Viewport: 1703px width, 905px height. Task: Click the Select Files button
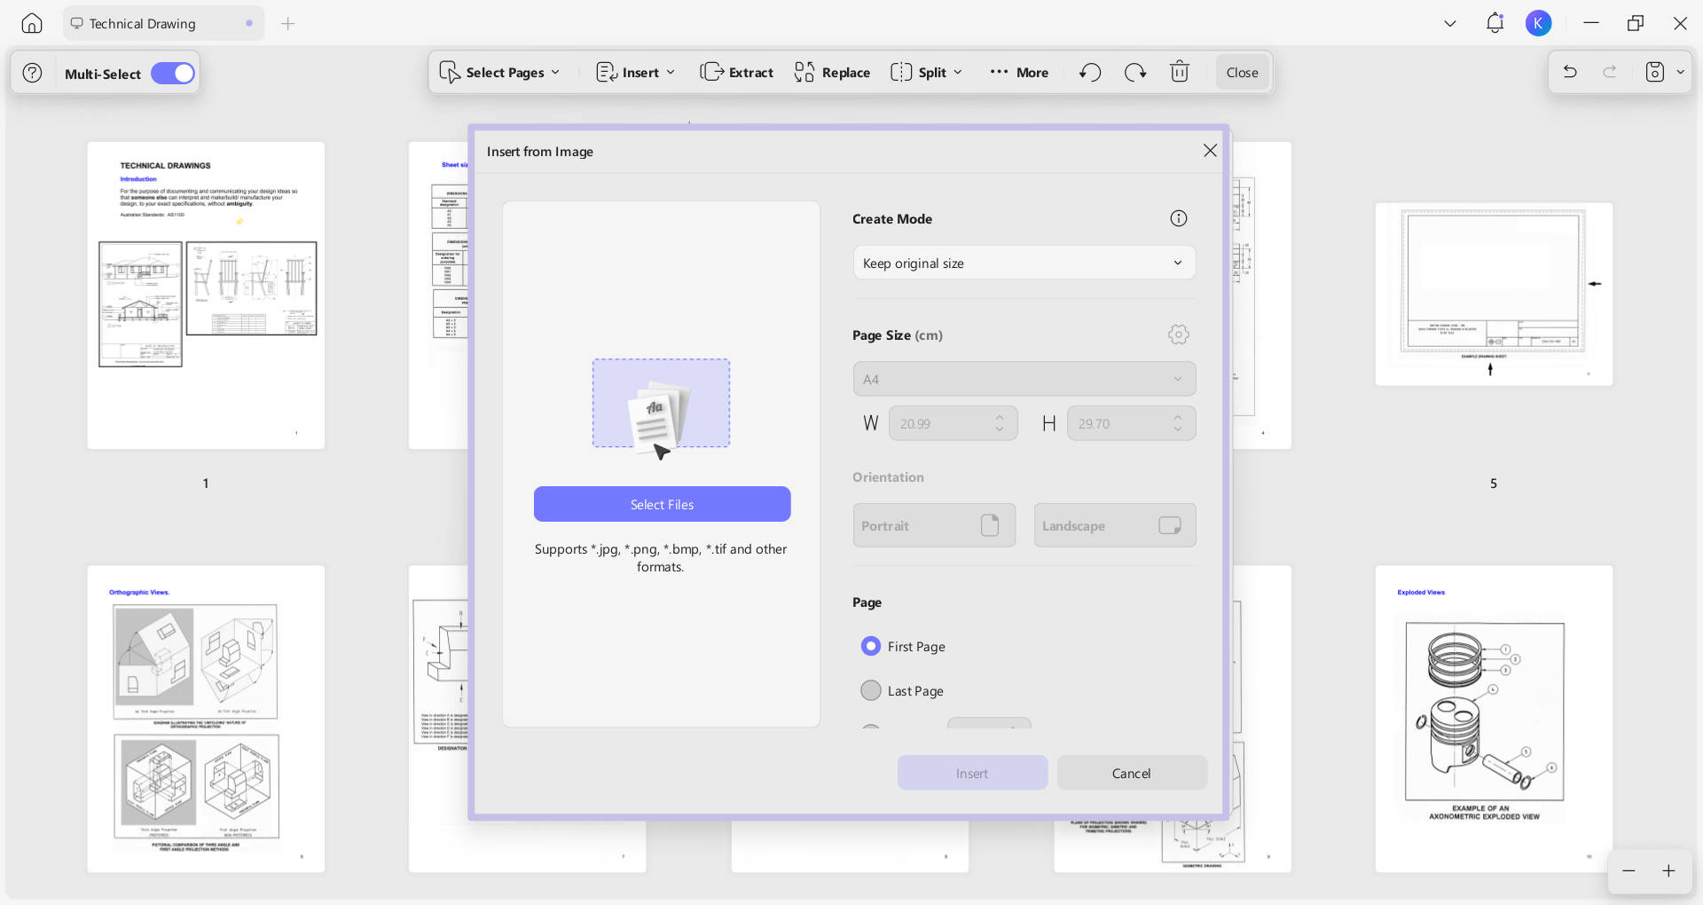coord(662,504)
